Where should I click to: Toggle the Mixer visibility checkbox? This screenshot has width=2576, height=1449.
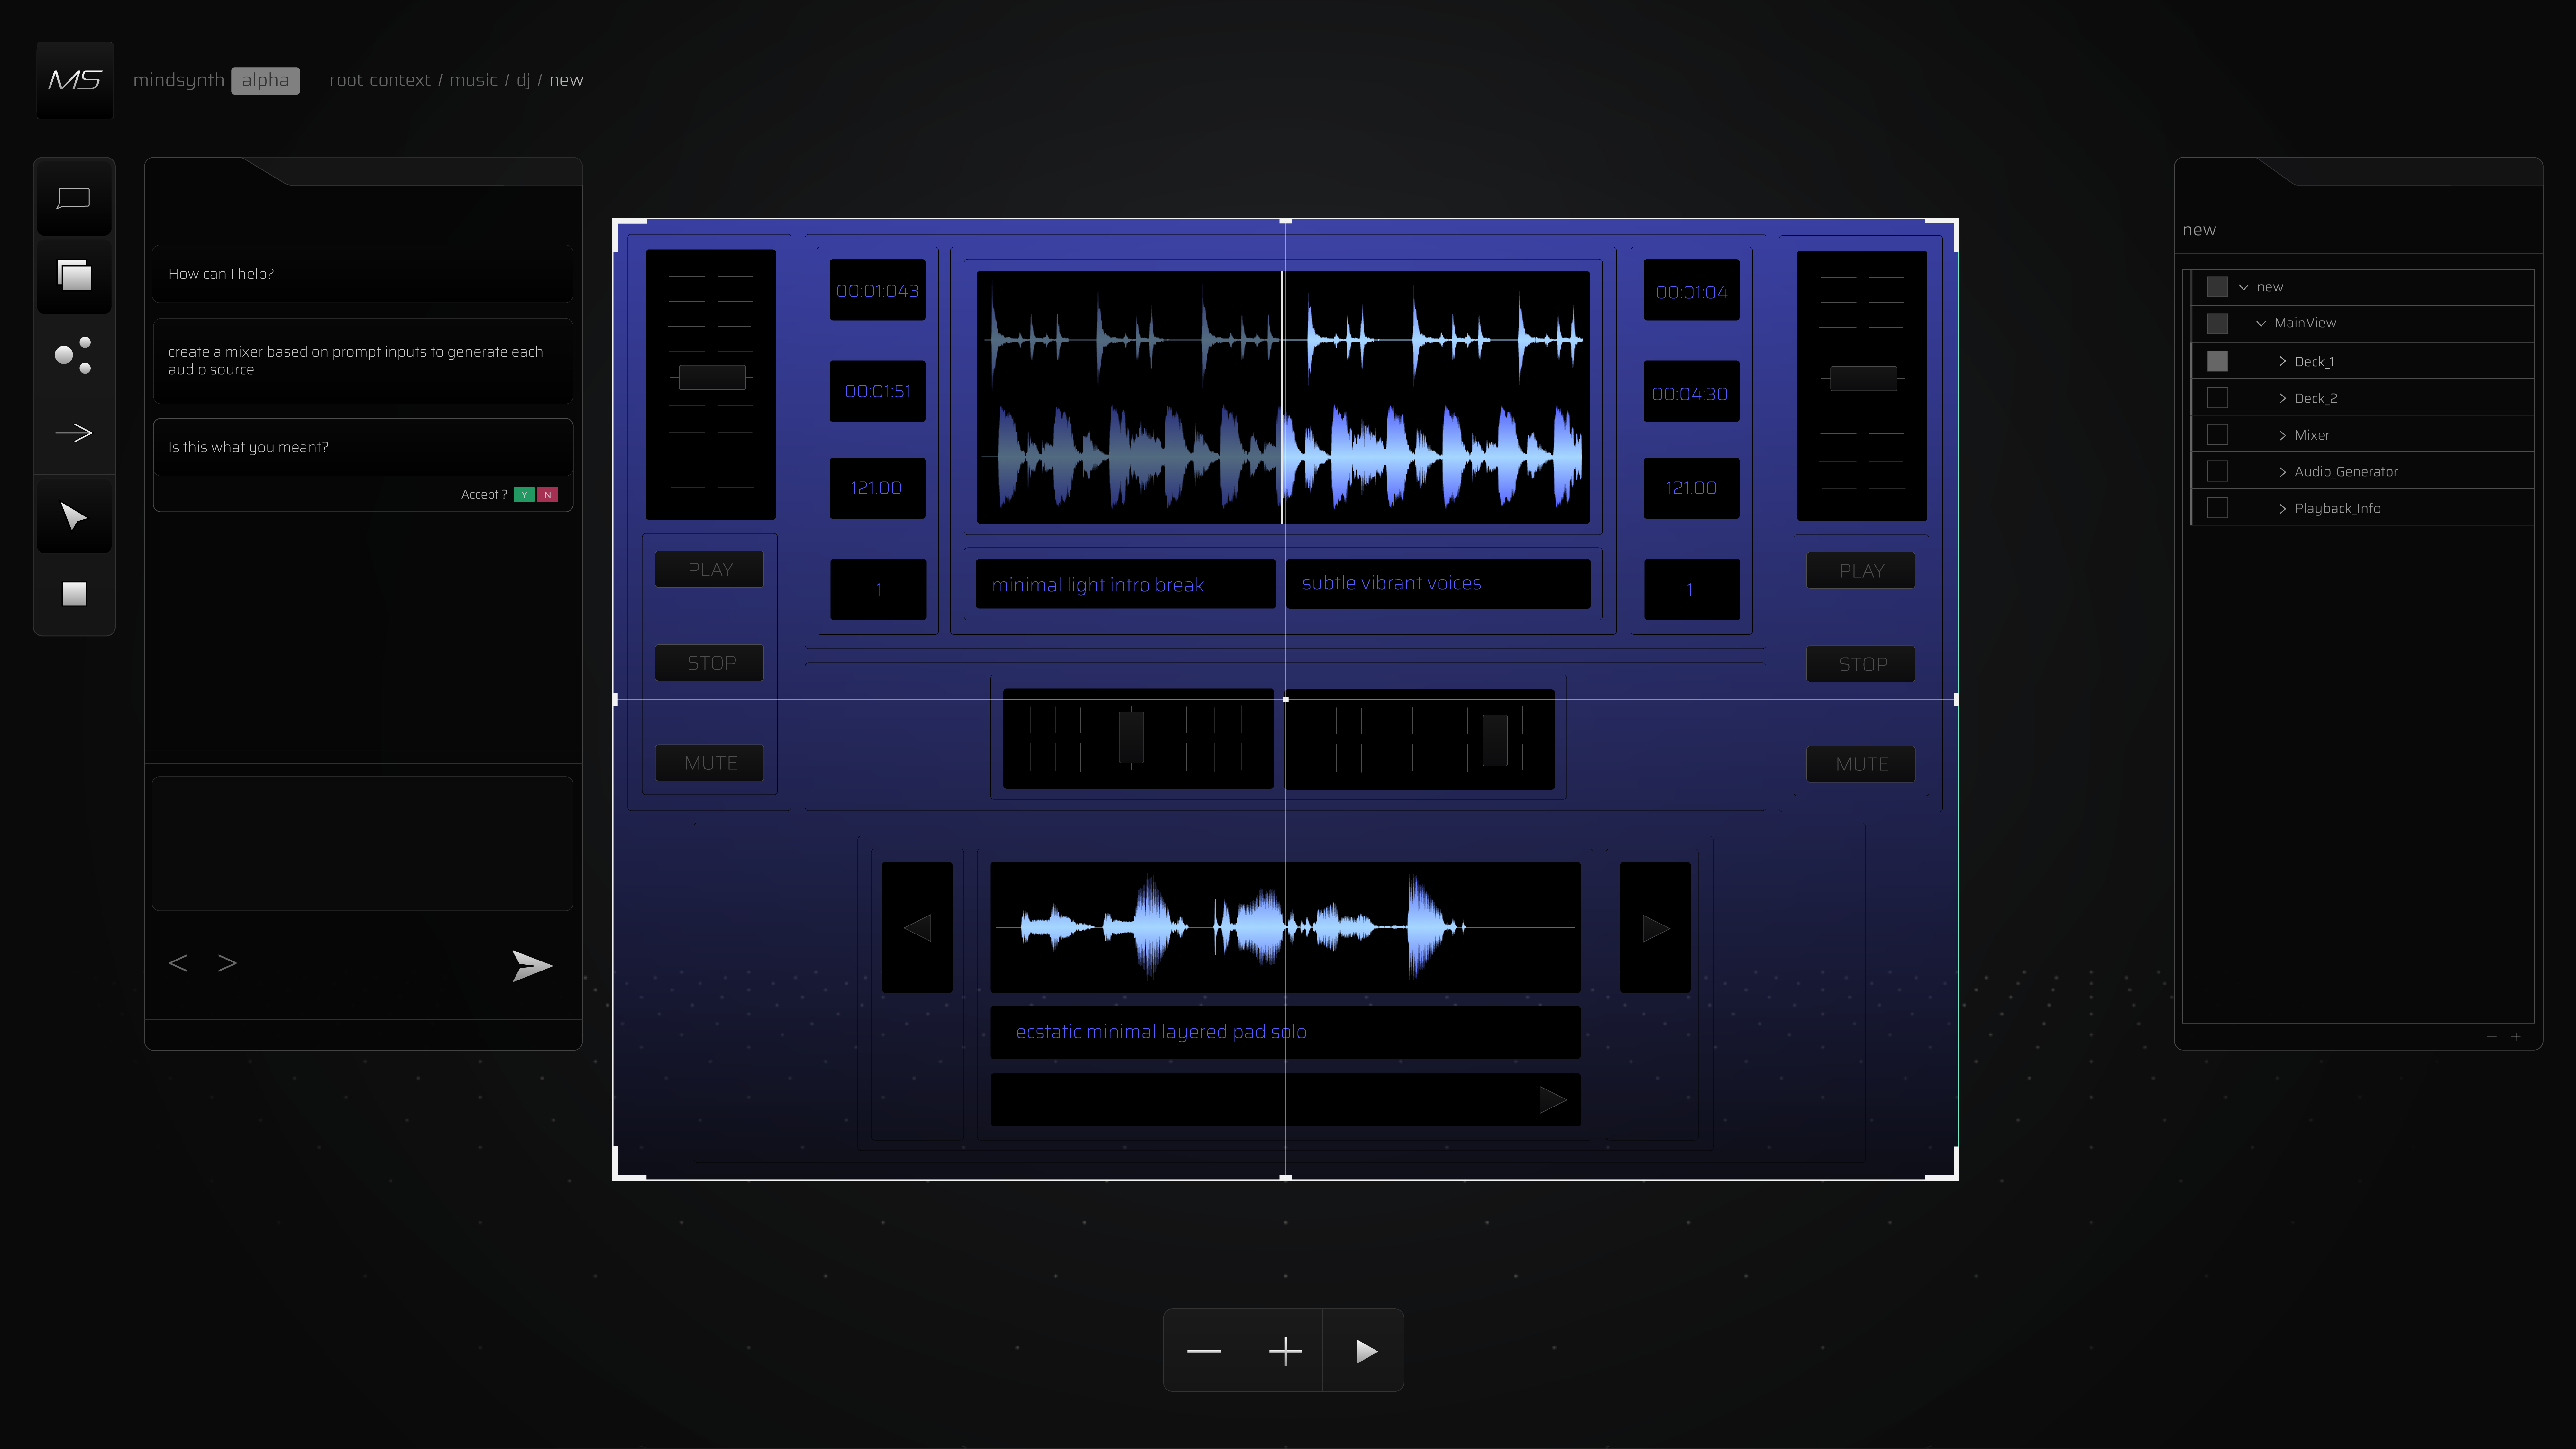click(x=2217, y=433)
